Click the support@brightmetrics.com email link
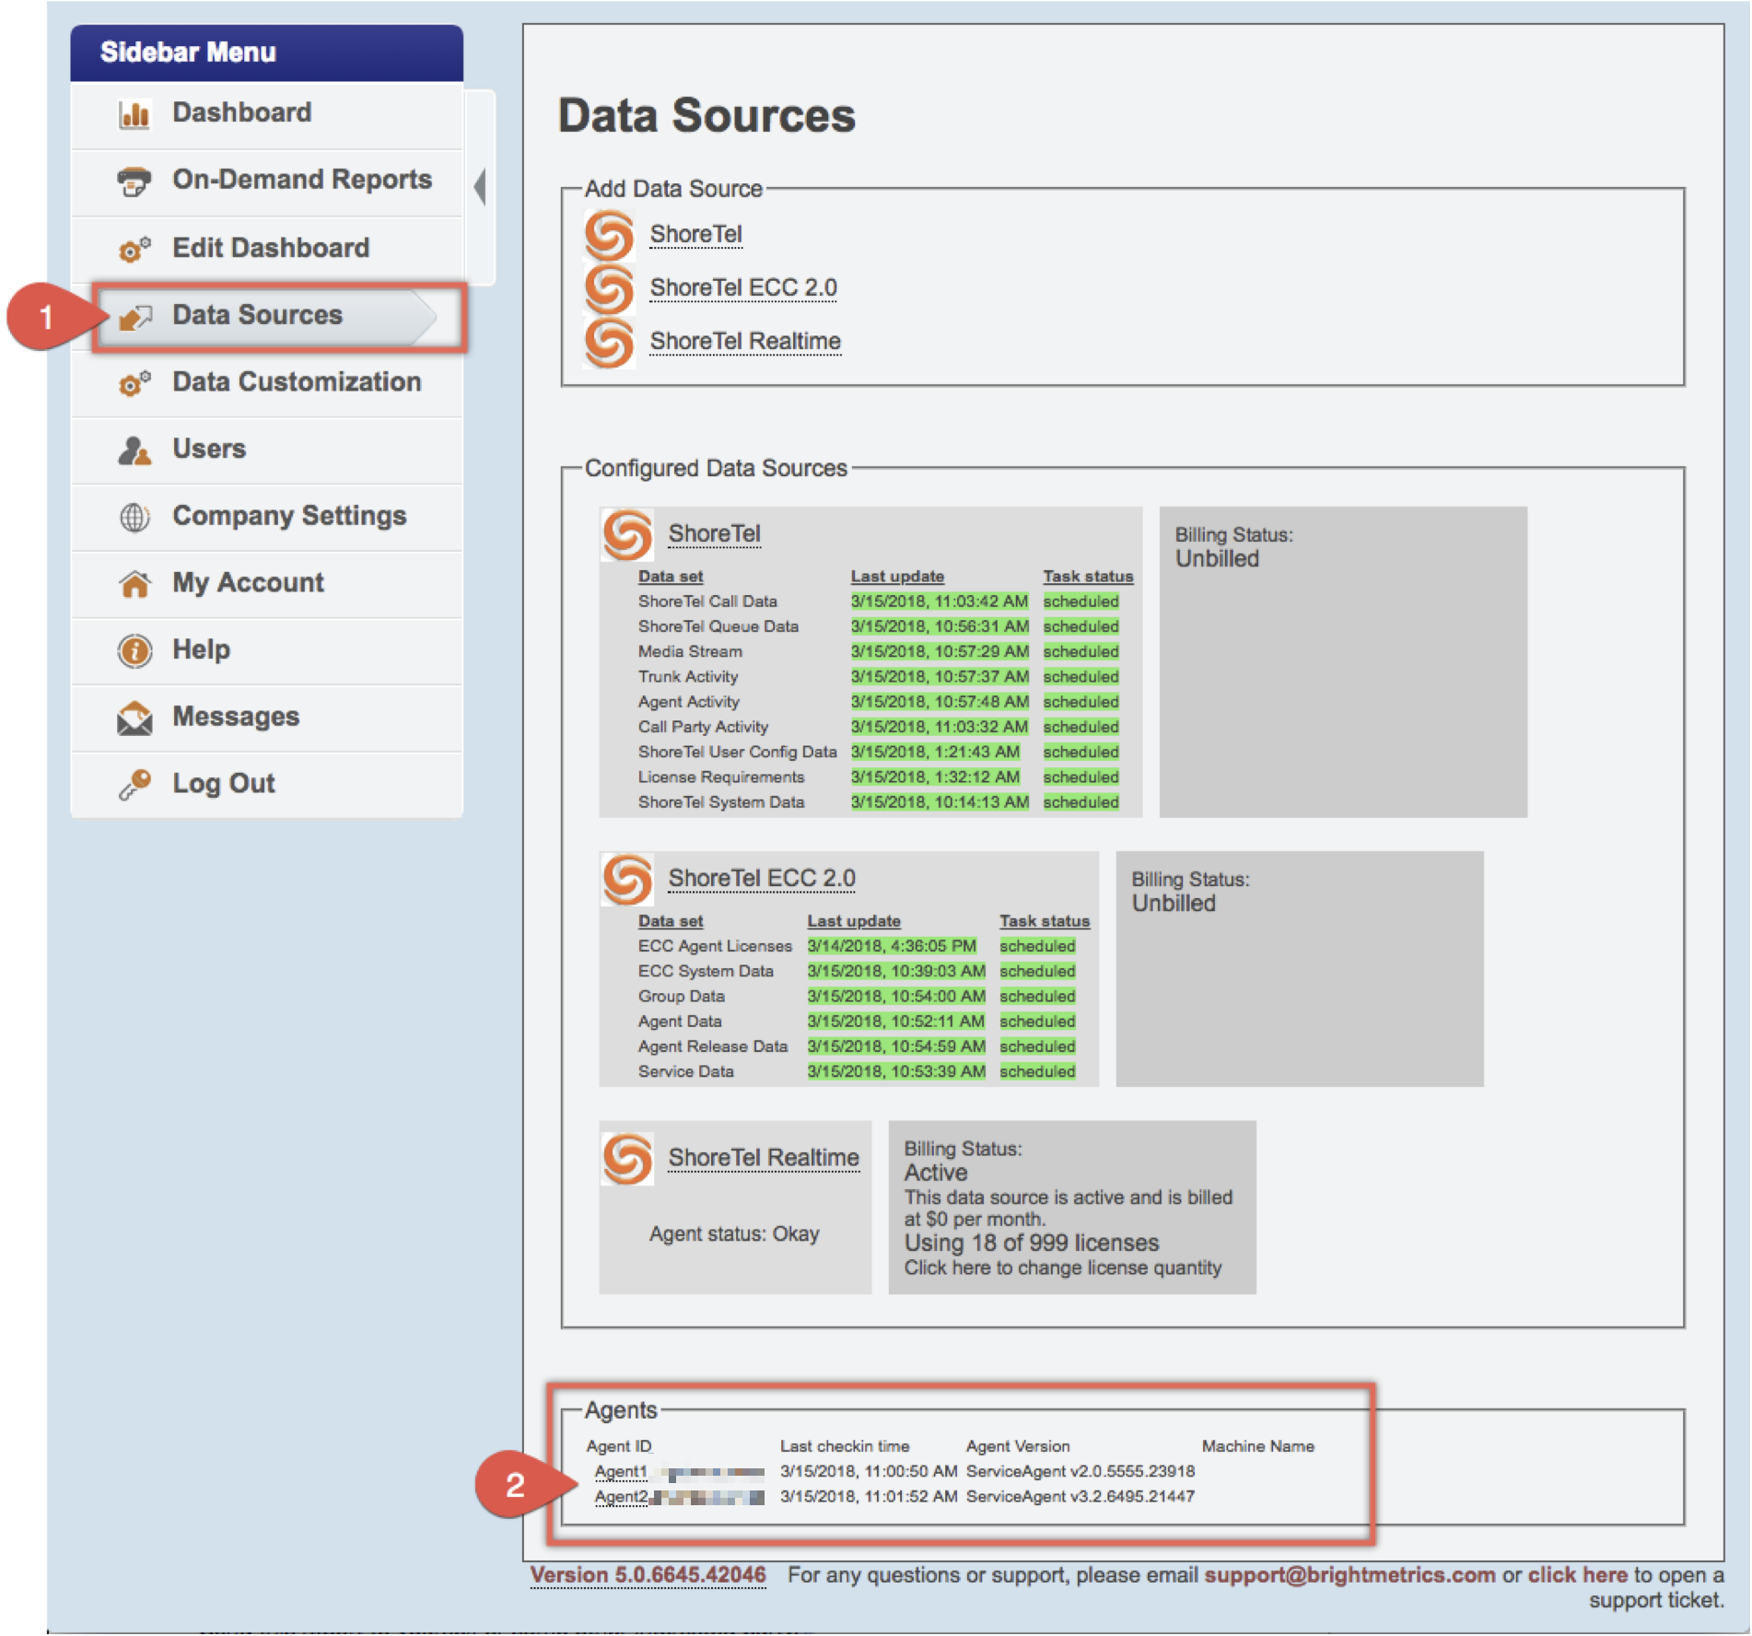This screenshot has width=1752, height=1636. (x=1349, y=1575)
